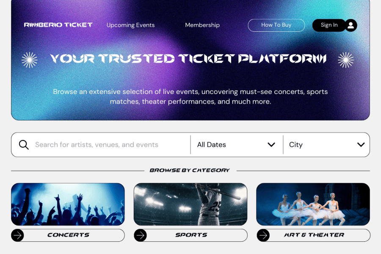Click the arrow icon beside Sports
Image resolution: width=381 pixels, height=254 pixels.
tap(140, 235)
